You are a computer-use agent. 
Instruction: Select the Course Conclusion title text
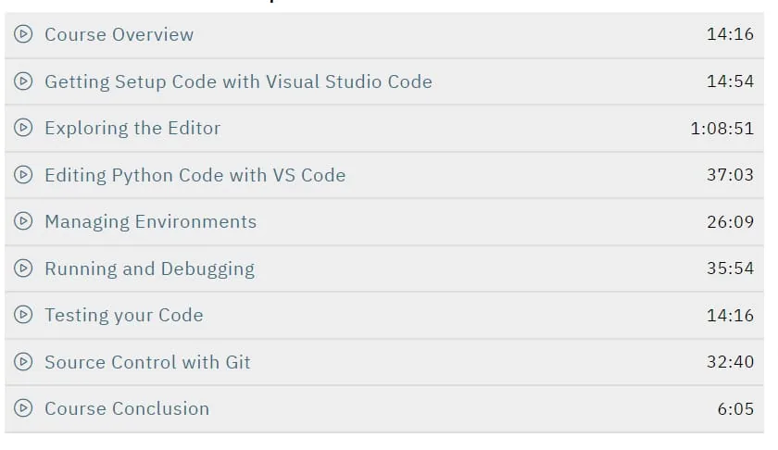127,409
